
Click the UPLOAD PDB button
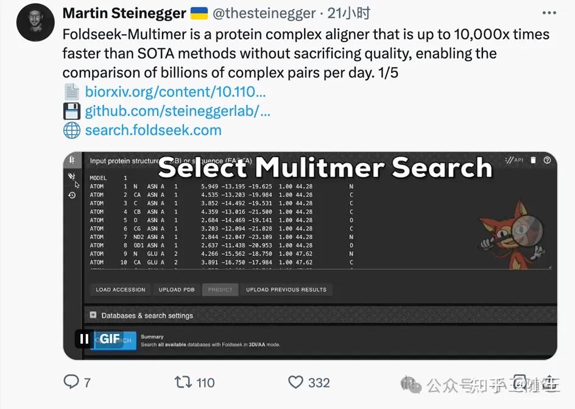(x=176, y=290)
